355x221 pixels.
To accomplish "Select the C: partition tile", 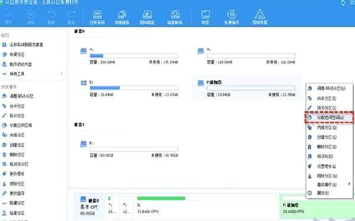I will (x=130, y=88).
